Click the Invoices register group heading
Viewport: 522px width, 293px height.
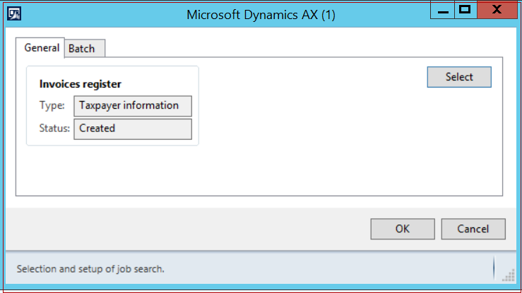(x=81, y=84)
